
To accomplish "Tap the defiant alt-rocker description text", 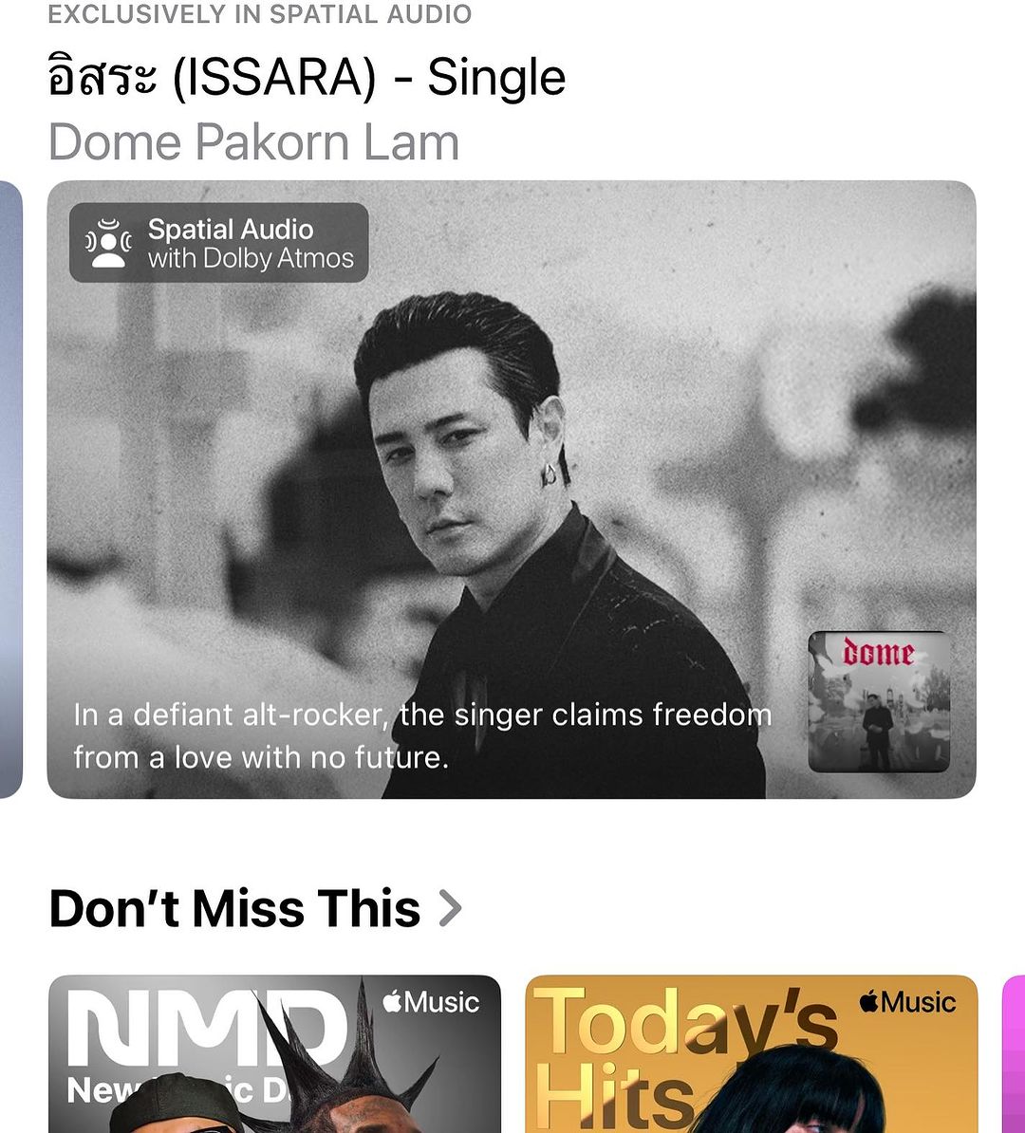I will pos(422,735).
